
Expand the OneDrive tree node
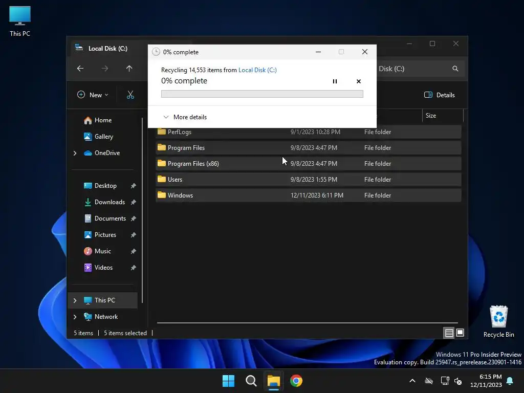[75, 153]
